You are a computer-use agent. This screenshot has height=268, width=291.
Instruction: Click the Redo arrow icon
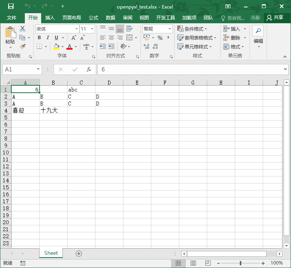click(x=45, y=6)
